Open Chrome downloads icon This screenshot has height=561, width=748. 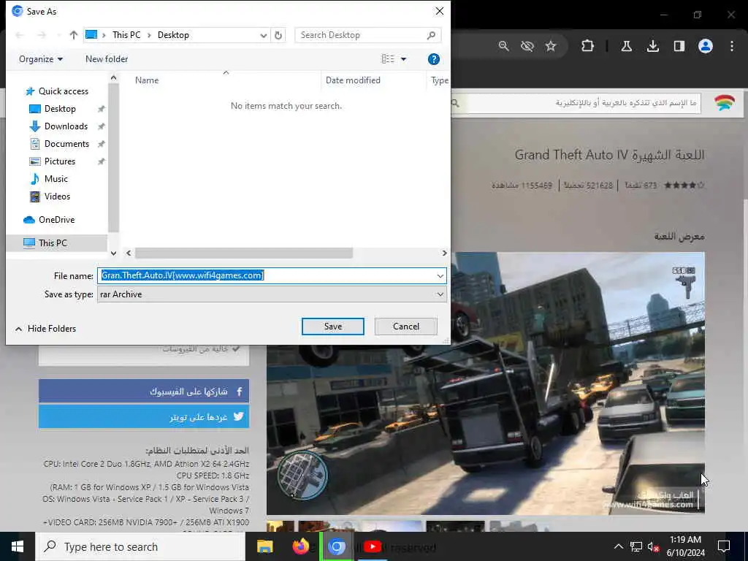652,46
